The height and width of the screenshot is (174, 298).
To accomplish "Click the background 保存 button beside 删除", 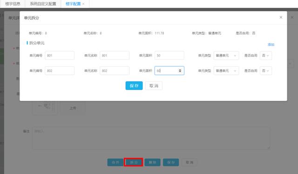I will [171, 162].
